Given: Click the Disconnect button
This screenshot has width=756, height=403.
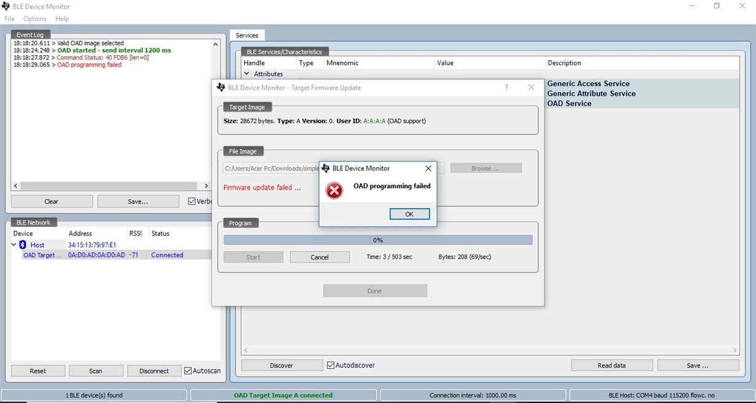Looking at the screenshot, I should point(154,371).
